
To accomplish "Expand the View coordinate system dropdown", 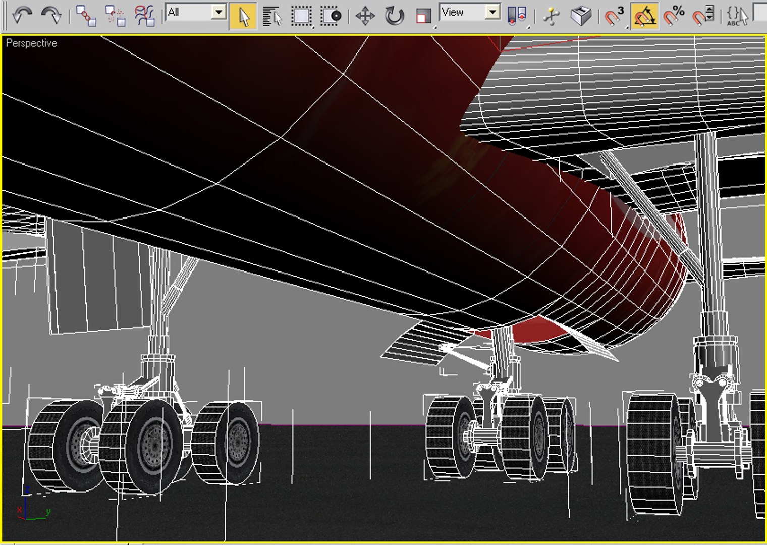I will (469, 12).
